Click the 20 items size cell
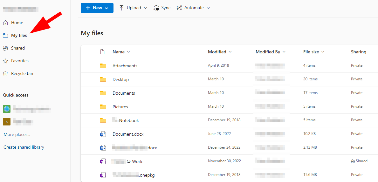The width and height of the screenshot is (378, 182). pos(310,79)
